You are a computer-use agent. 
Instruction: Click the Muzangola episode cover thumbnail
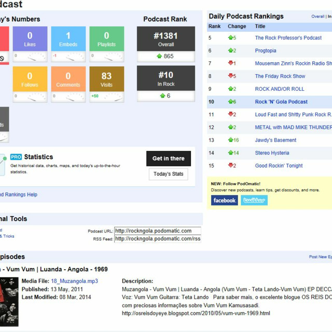(8, 297)
